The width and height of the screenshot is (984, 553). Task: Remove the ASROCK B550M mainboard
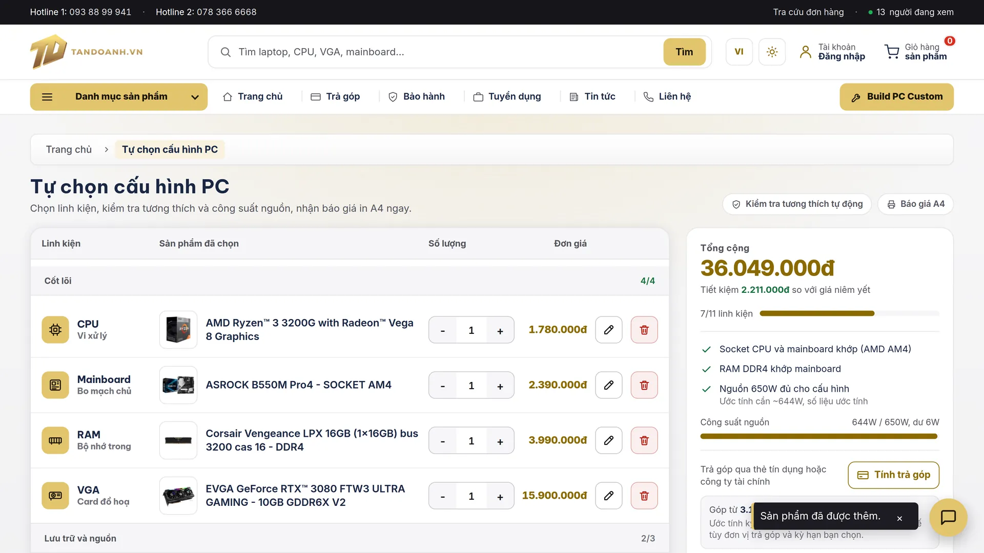pos(644,385)
